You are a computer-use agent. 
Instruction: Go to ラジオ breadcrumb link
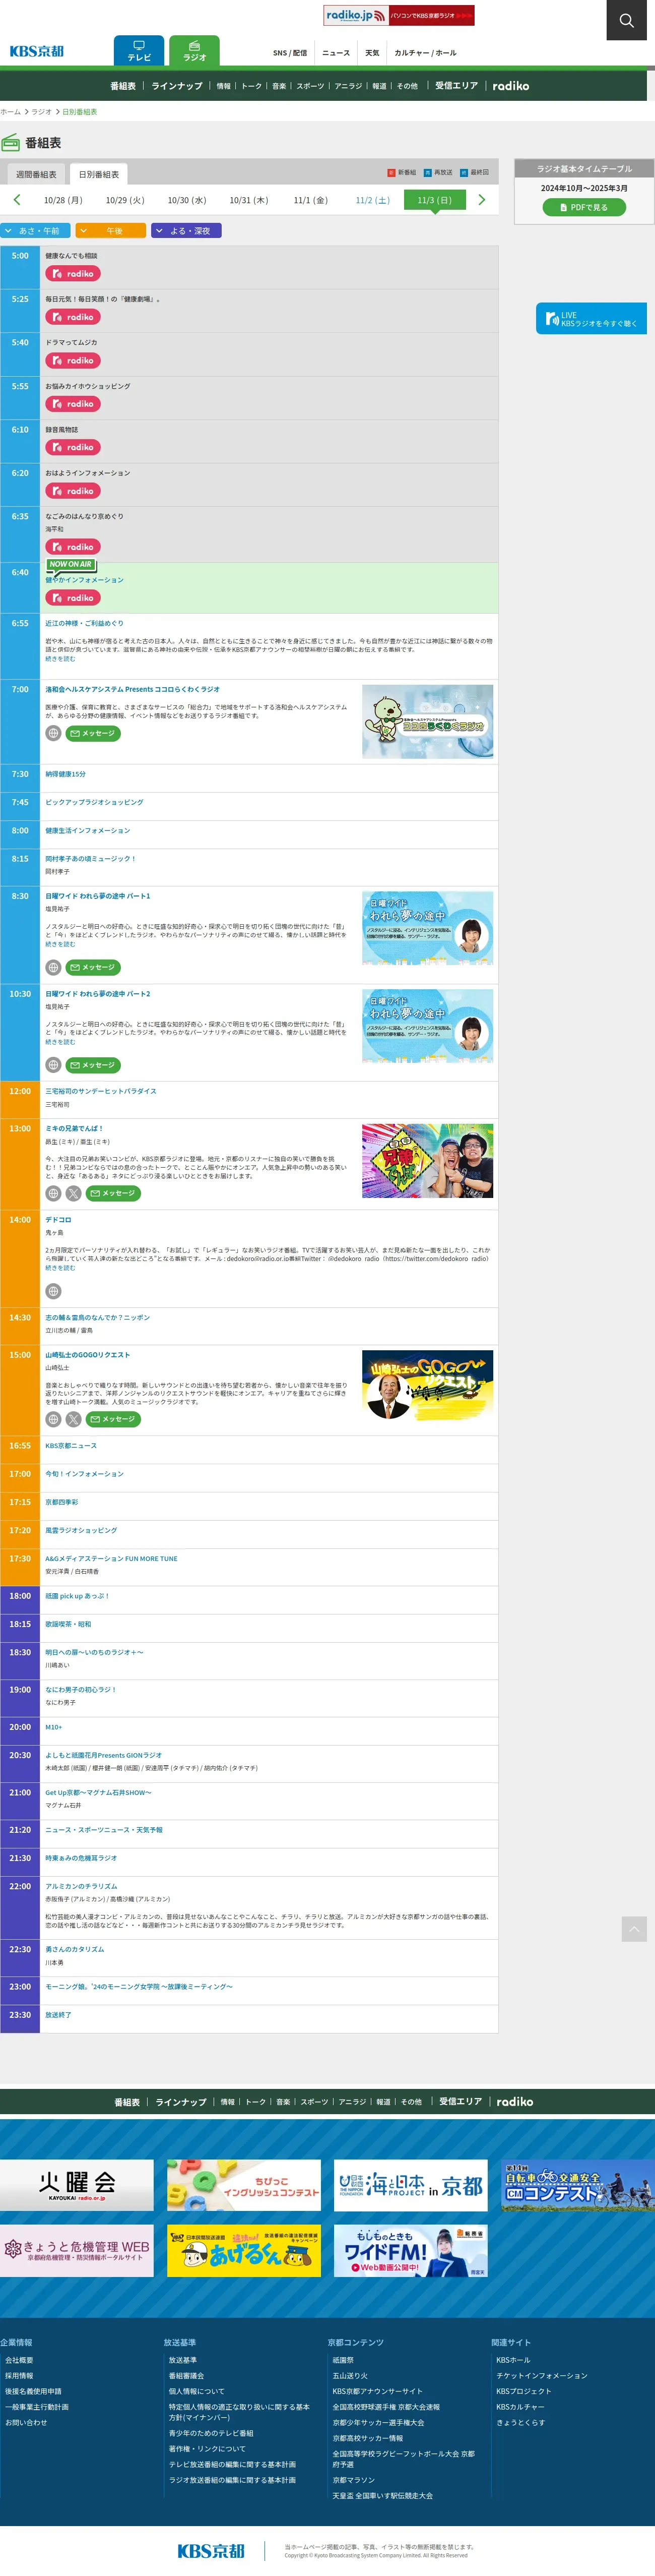tap(41, 112)
